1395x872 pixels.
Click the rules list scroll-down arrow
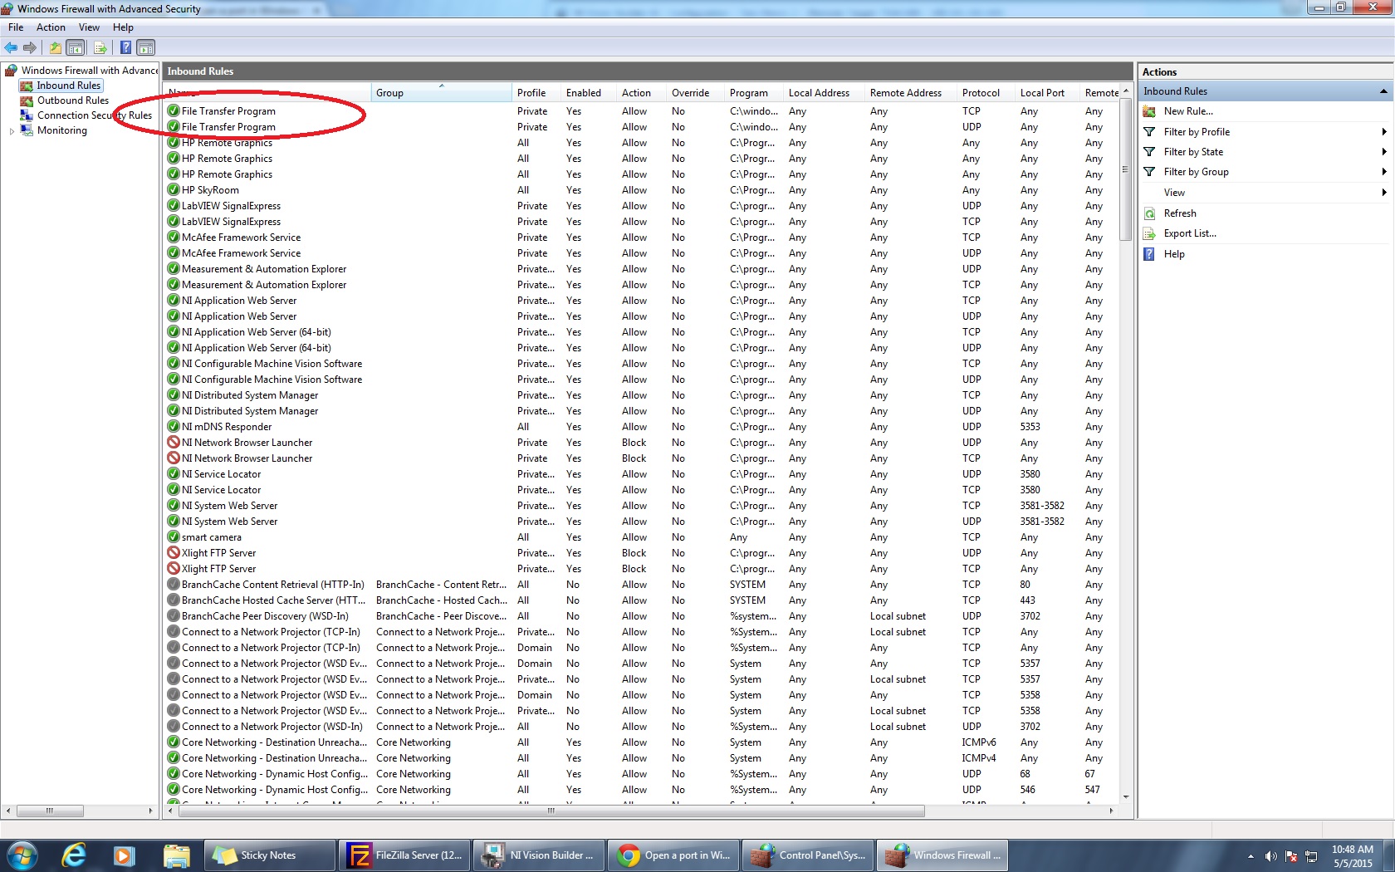point(1126,797)
